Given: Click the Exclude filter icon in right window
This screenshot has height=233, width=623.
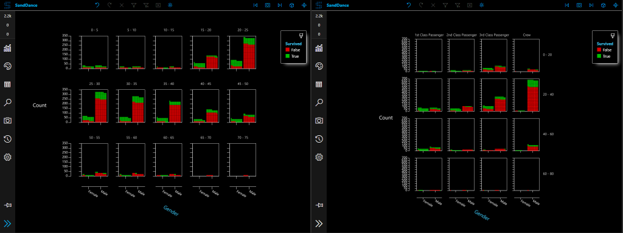Looking at the screenshot, I should pyautogui.click(x=458, y=5).
